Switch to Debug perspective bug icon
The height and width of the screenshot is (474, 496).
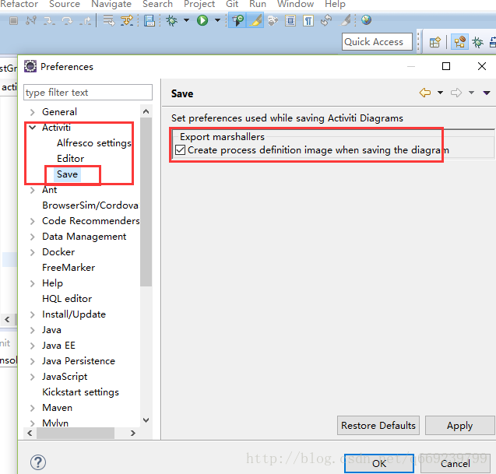click(477, 42)
